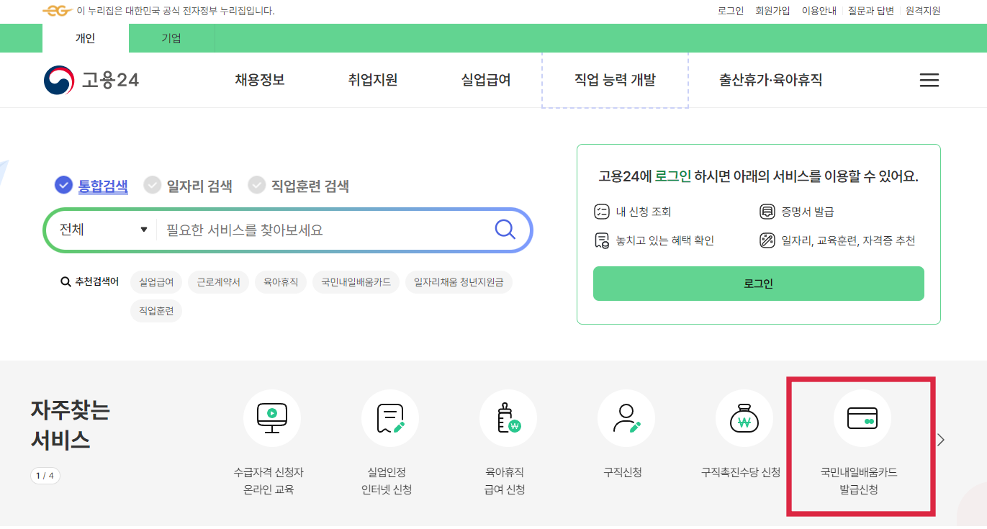Click the 로그인 link in top bar
987x529 pixels.
click(x=731, y=11)
